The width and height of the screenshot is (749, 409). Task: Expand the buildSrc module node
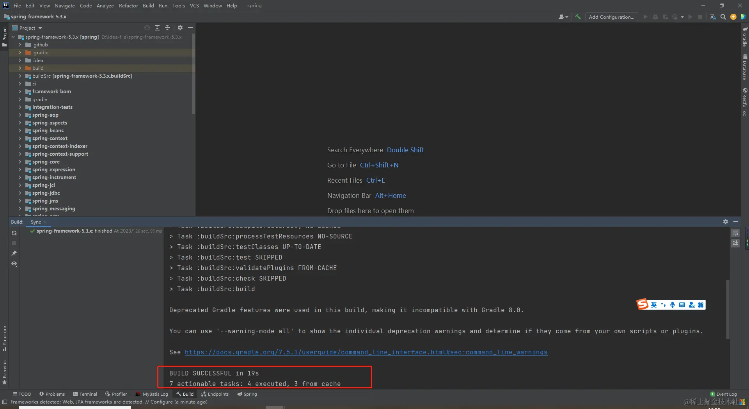point(20,76)
